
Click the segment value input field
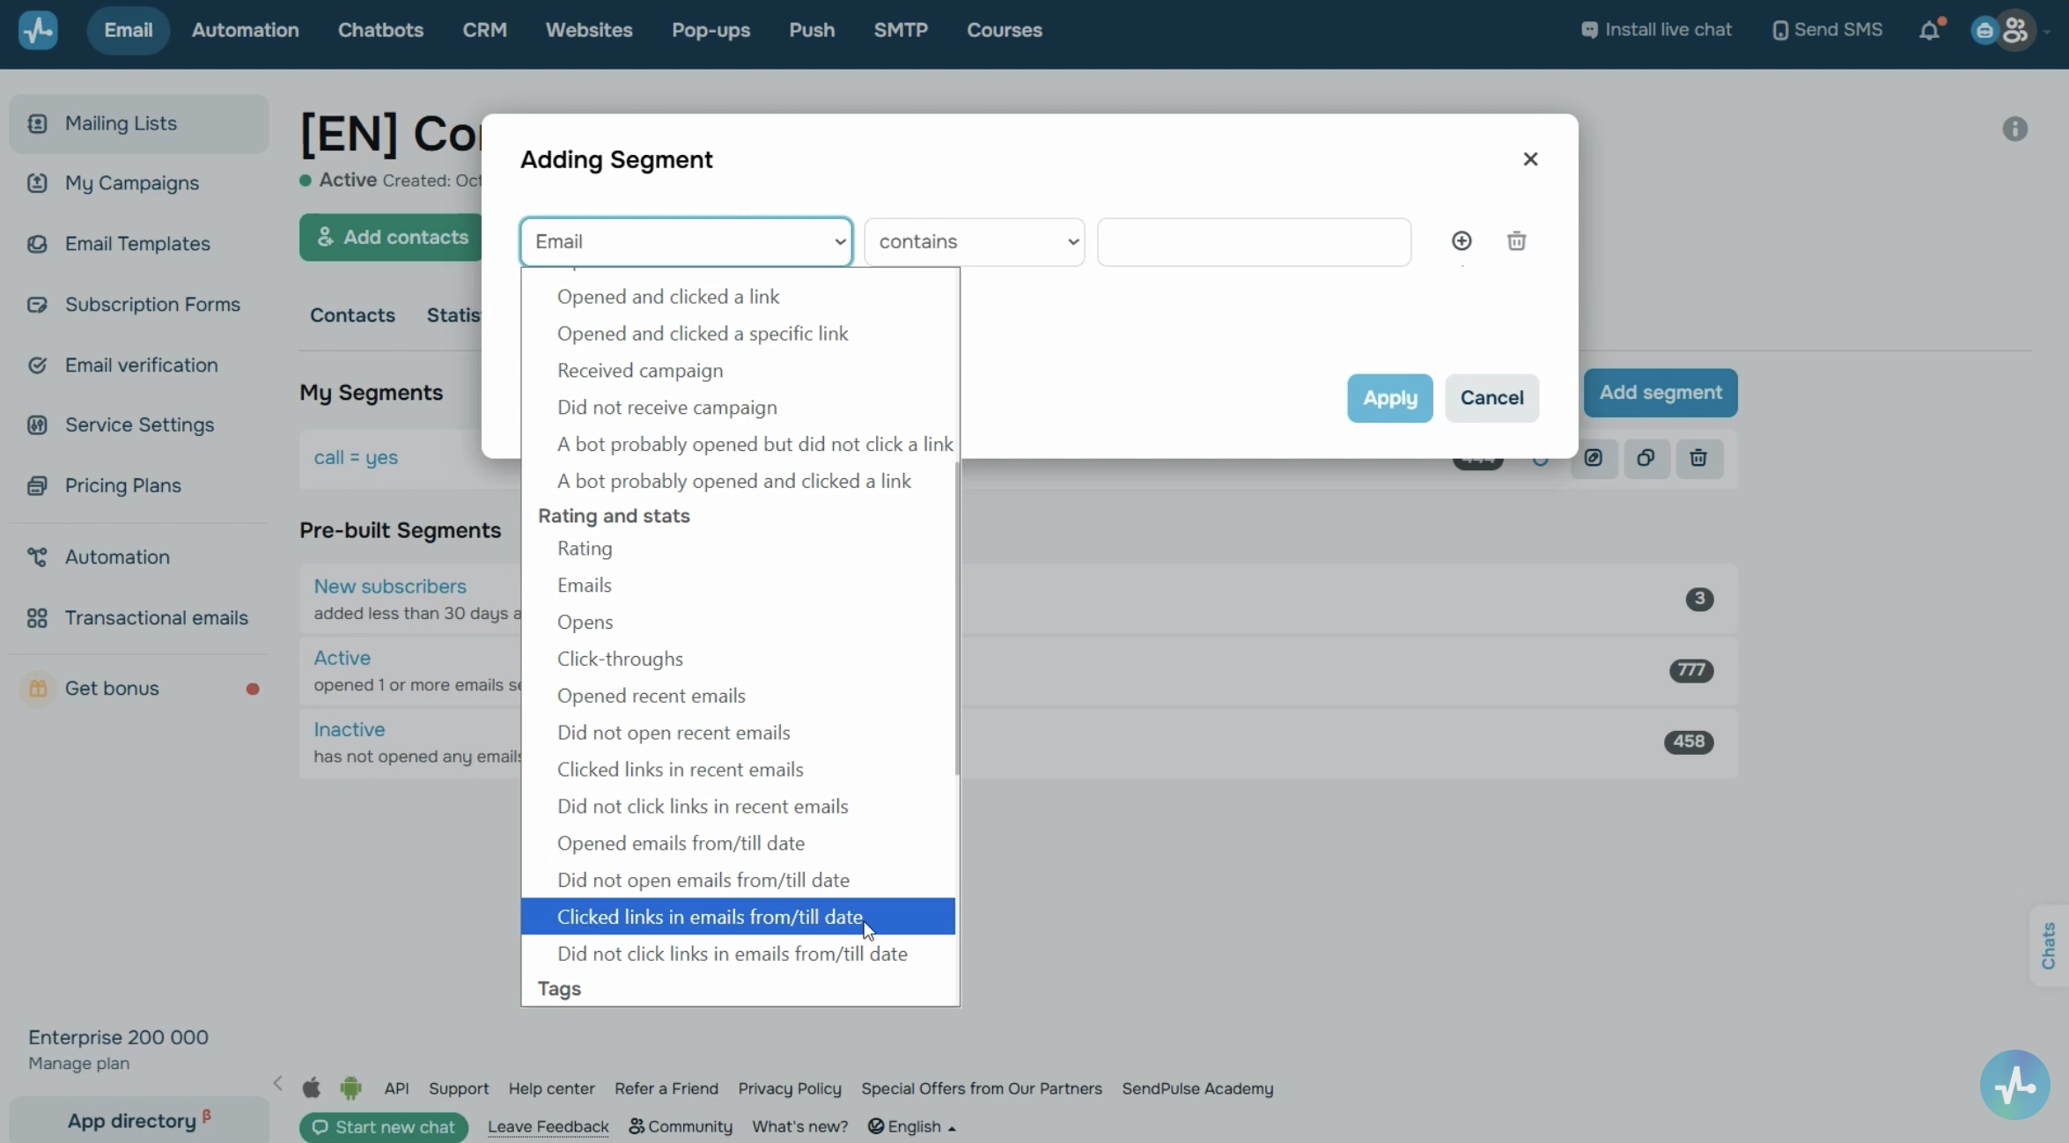point(1254,241)
